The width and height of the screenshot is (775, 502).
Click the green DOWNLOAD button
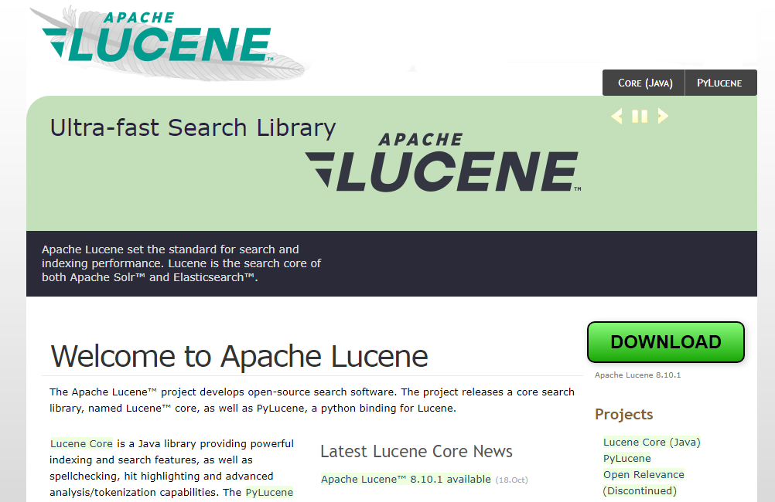coord(666,342)
